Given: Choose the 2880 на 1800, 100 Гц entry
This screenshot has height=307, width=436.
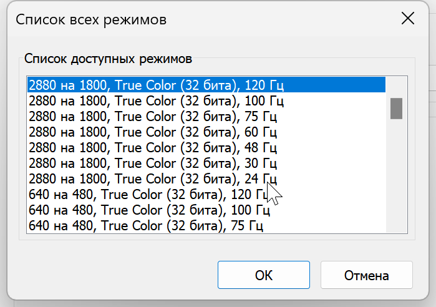Looking at the screenshot, I should (x=156, y=100).
